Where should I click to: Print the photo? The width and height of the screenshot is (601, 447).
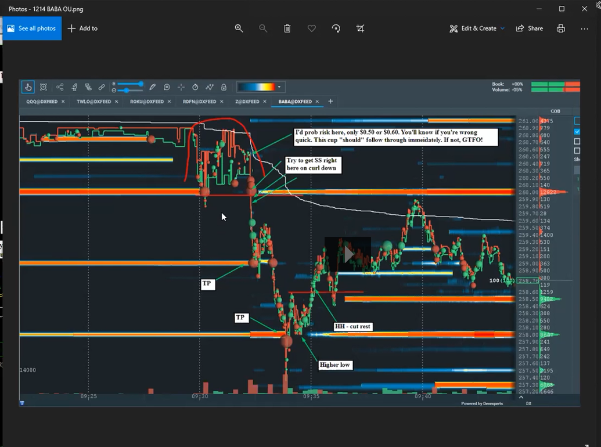click(x=561, y=28)
